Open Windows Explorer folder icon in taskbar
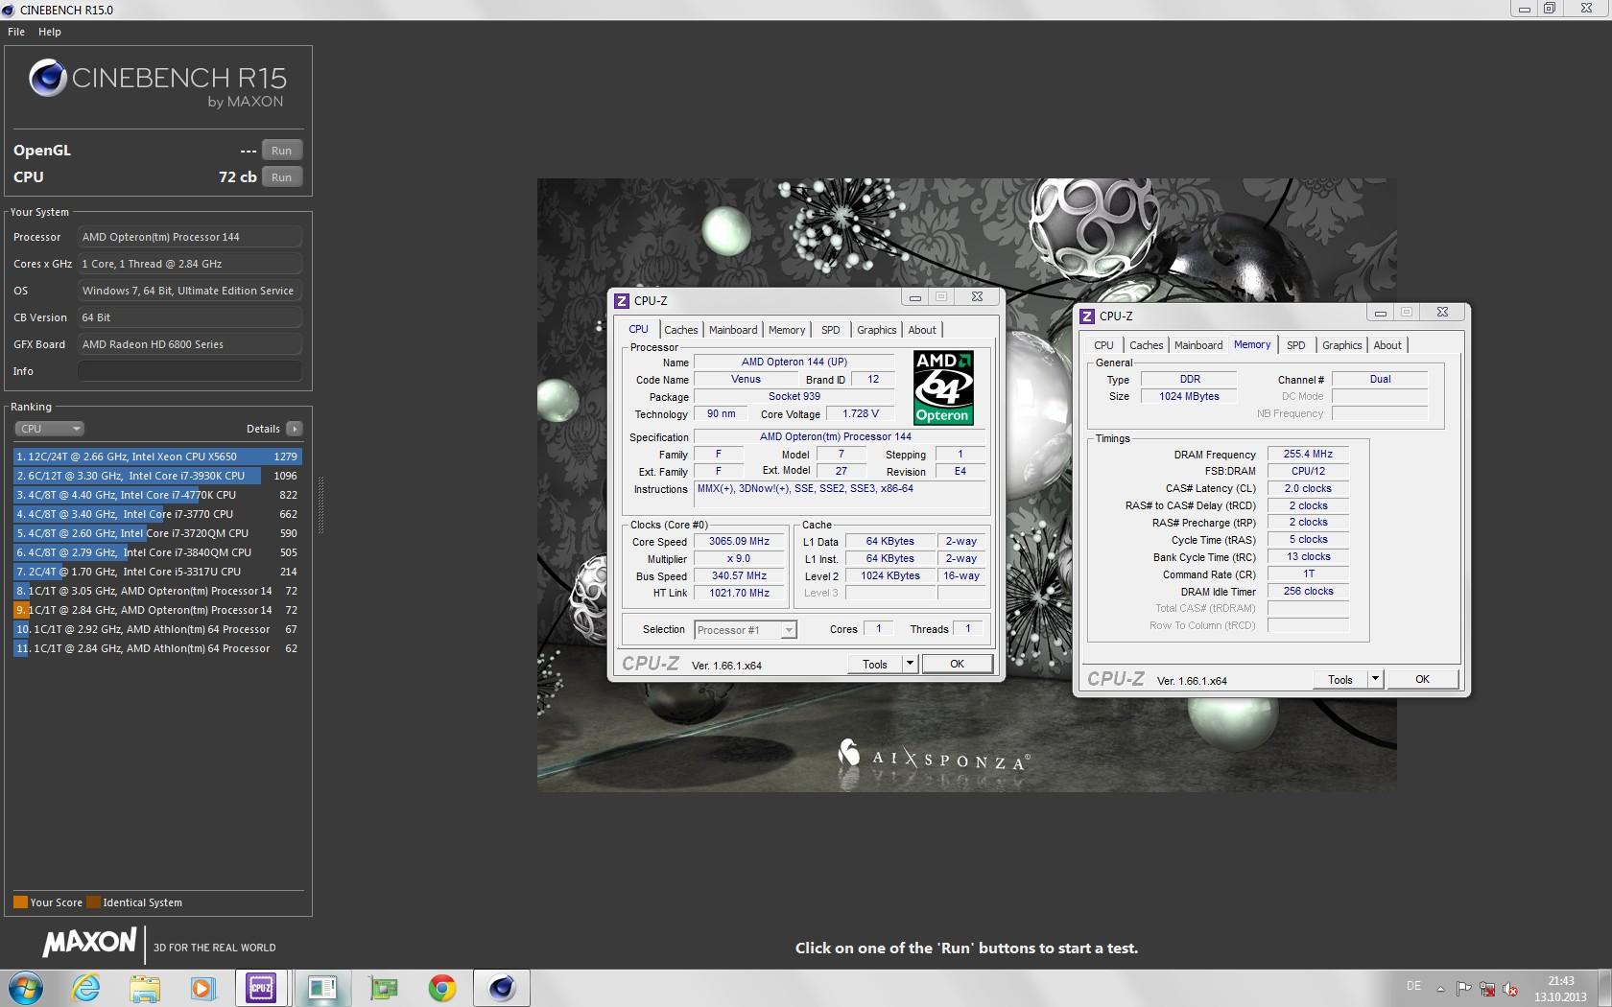The width and height of the screenshot is (1612, 1007). point(145,988)
